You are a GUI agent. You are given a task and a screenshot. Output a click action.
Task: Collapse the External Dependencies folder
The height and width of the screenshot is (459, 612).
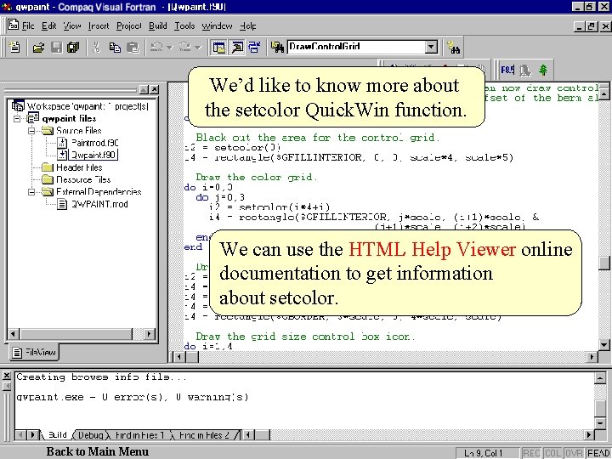point(31,191)
